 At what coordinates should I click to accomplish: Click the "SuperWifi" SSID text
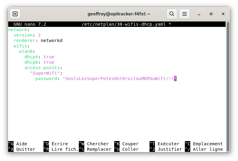pos(45,73)
